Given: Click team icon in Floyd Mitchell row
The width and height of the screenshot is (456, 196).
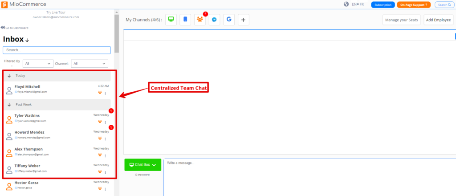Looking at the screenshot, I should 100,93.
